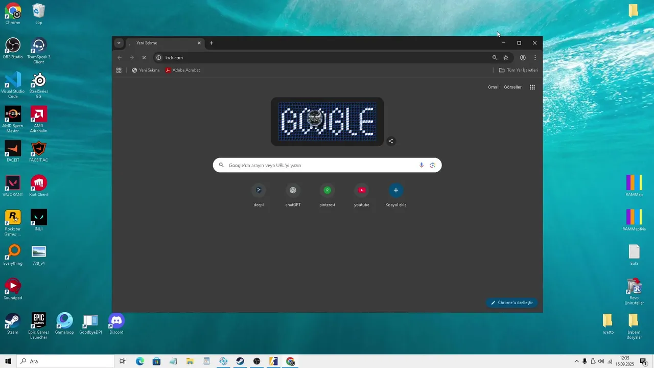
Task: Select Rockstar Games desktop icon
Action: click(x=13, y=223)
